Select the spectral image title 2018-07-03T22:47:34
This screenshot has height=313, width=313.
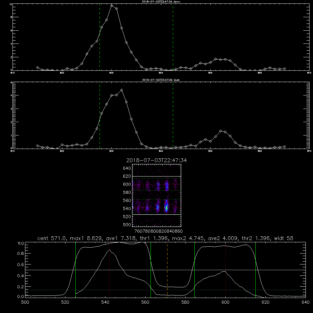[156, 160]
